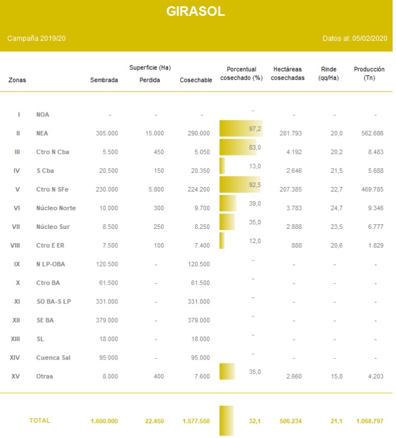Click the TOTAL 32,1 progress bar
Screen dimensions: 396x438
226,420
